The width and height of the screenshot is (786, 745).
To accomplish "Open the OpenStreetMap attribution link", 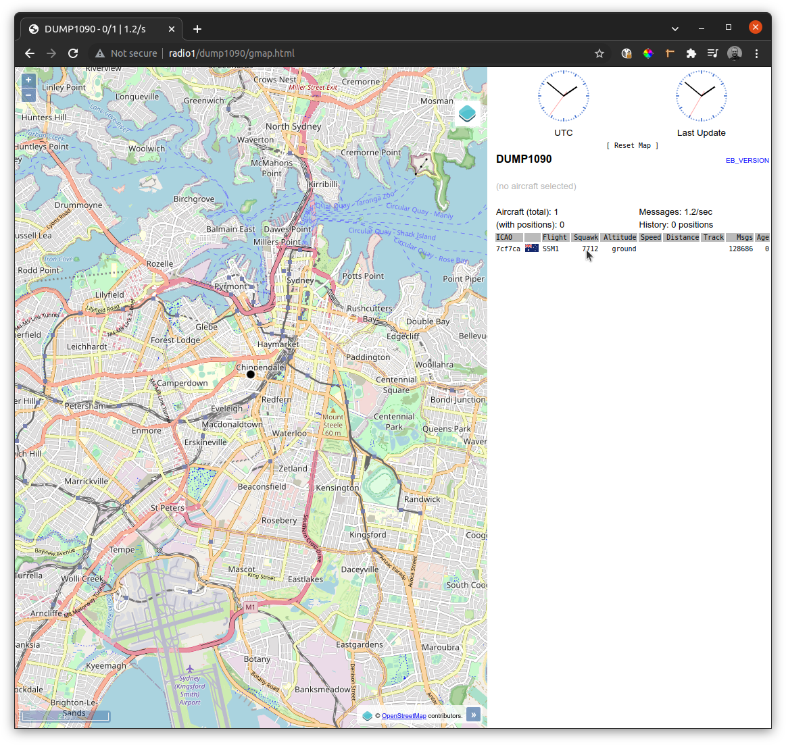I will click(403, 716).
